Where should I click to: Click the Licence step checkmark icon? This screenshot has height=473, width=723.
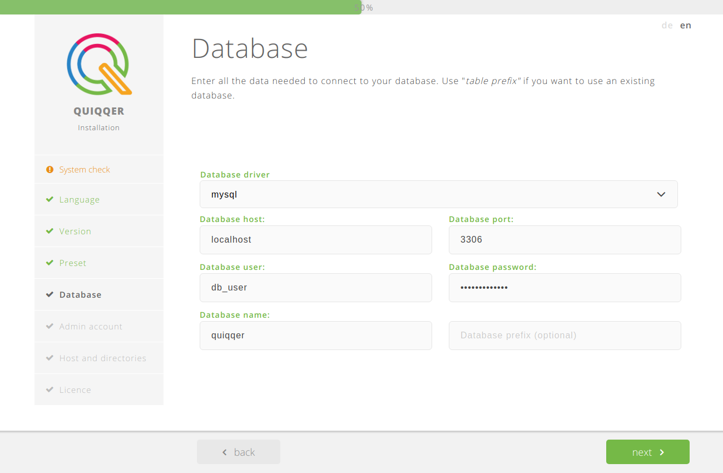click(50, 390)
